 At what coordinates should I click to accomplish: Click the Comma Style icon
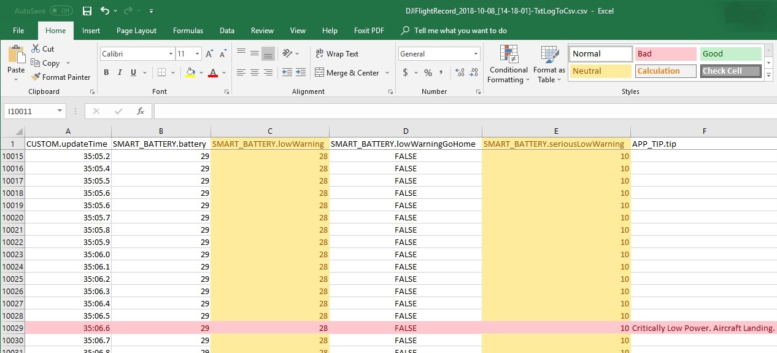coord(441,72)
